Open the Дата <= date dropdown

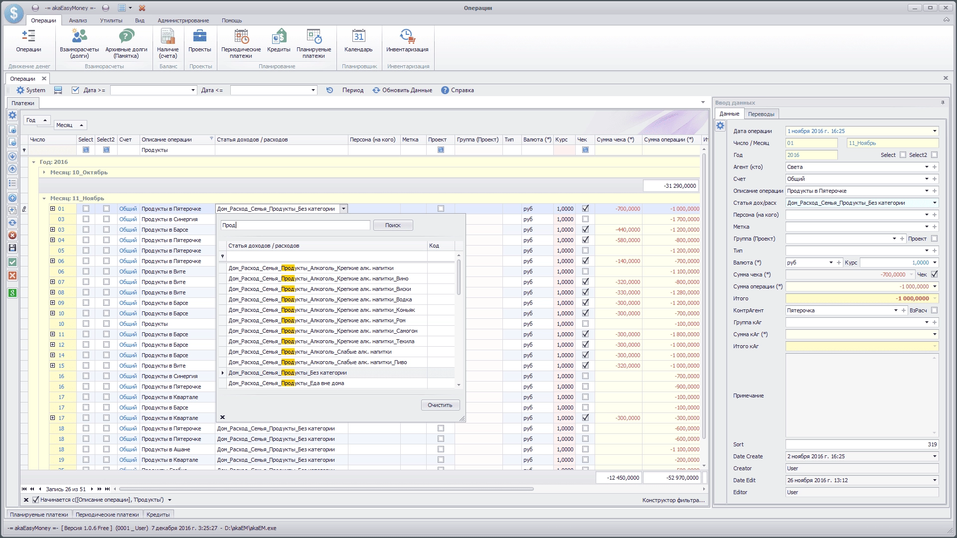pos(313,90)
